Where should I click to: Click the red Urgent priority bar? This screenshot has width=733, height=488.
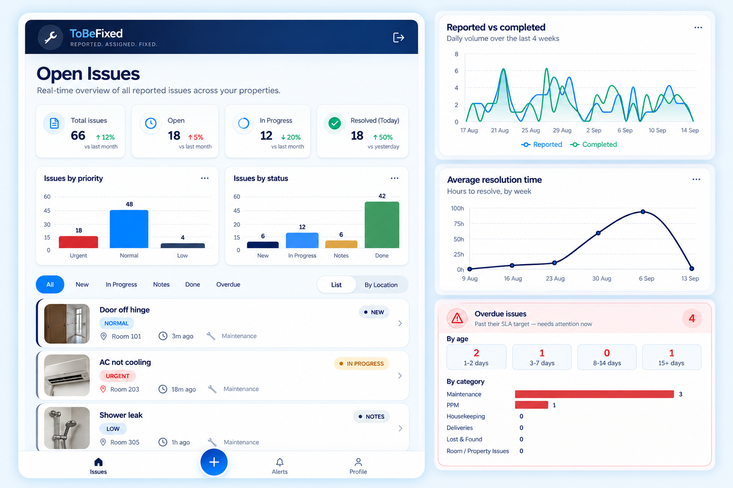(x=78, y=242)
